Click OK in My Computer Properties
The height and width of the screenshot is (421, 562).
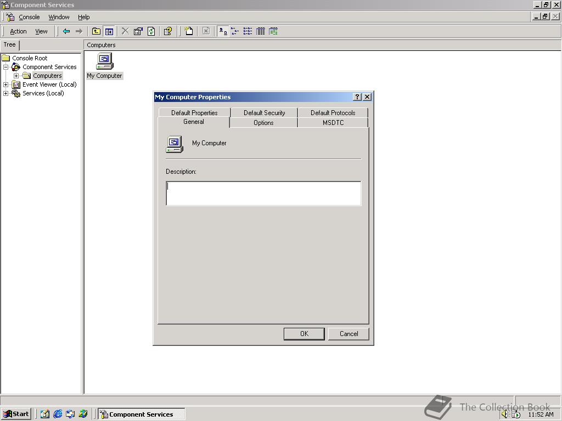[x=304, y=334]
